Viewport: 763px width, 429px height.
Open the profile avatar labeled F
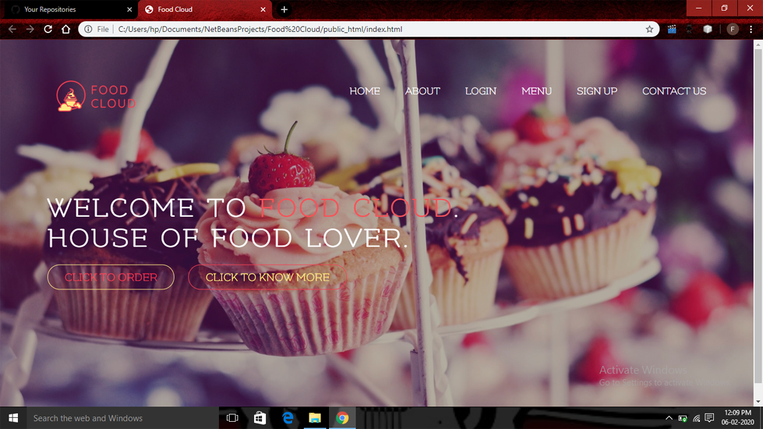tap(732, 29)
